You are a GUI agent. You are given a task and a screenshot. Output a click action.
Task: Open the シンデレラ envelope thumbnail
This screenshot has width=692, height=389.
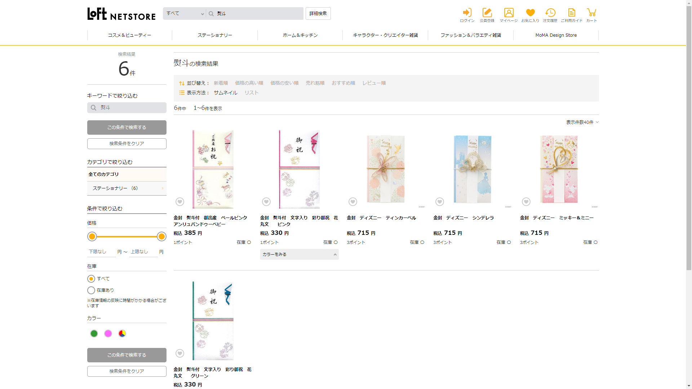tap(473, 169)
